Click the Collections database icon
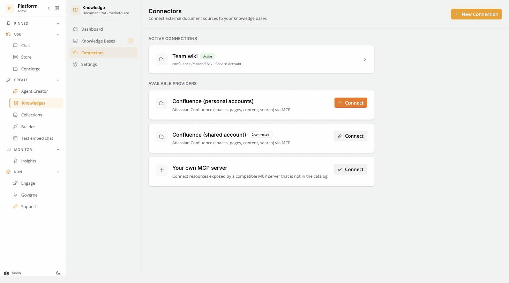 (15, 115)
